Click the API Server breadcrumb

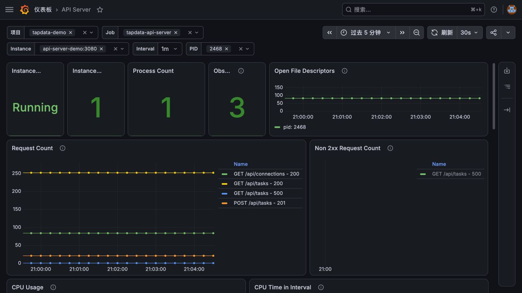point(76,9)
